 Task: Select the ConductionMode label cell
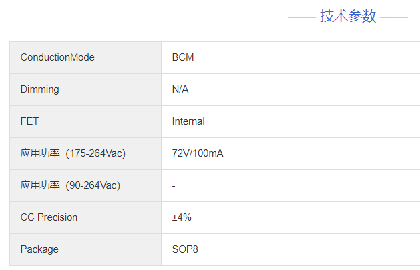point(57,57)
